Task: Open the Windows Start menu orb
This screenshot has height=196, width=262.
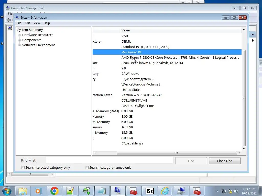Action: coord(7,191)
